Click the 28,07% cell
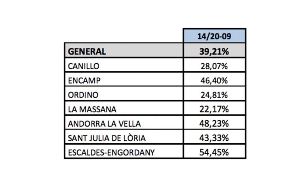The height and width of the screenshot is (194, 303). pos(214,66)
